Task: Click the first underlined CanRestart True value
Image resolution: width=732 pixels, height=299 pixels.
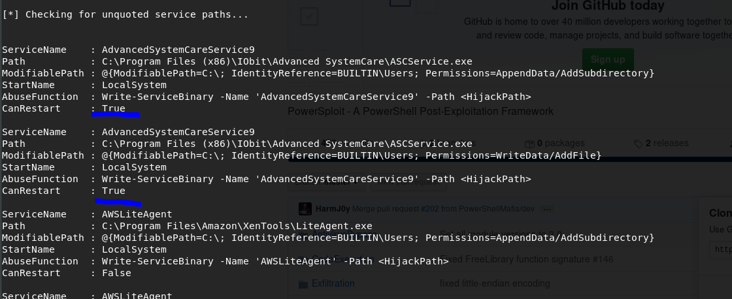Action: 114,108
